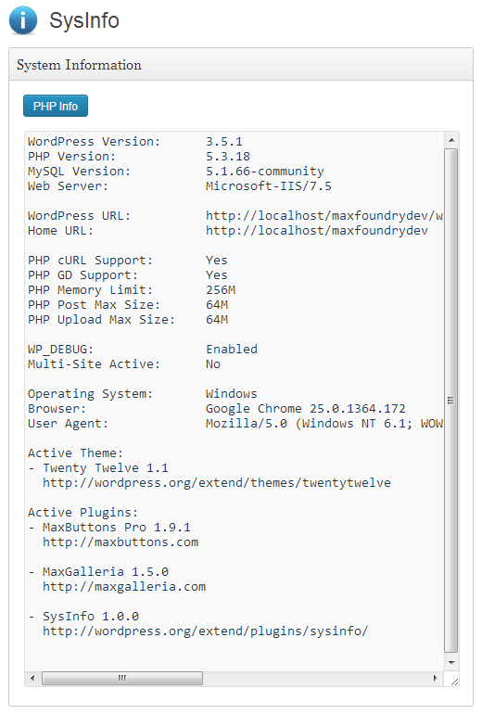The image size is (482, 714).
Task: Click the maxgalleria.com URL text
Action: point(124,586)
